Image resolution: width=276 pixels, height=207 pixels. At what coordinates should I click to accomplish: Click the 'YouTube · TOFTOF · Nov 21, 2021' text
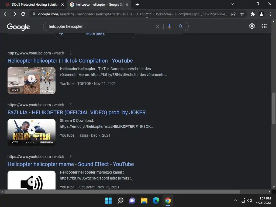(88, 84)
